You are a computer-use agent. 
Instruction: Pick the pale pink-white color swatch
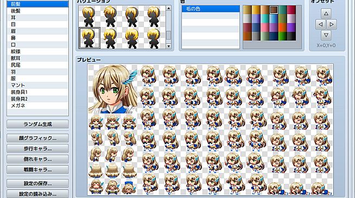[291, 19]
